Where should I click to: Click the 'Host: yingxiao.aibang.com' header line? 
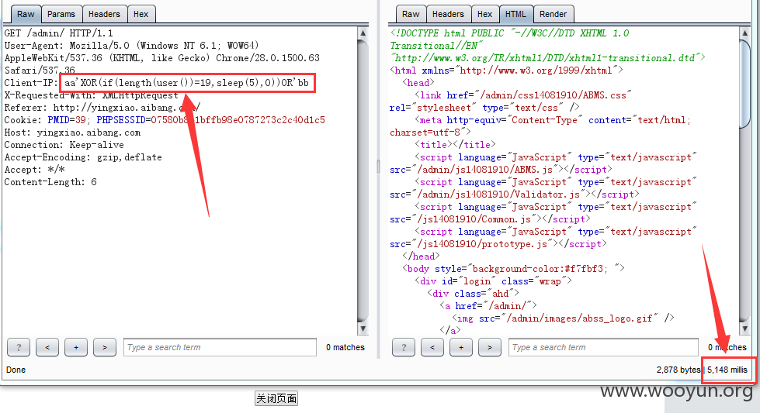(x=72, y=133)
